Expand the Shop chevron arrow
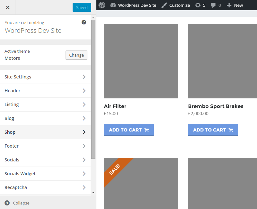This screenshot has height=209, width=257. coord(84,132)
